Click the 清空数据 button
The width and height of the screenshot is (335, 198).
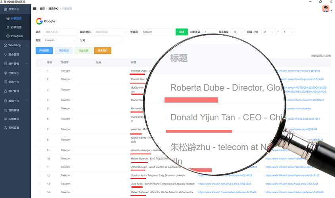[64, 51]
